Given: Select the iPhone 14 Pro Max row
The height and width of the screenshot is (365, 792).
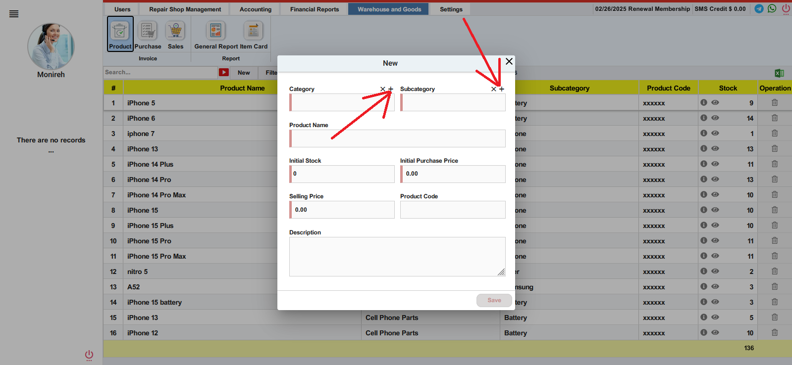Looking at the screenshot, I should coord(447,195).
